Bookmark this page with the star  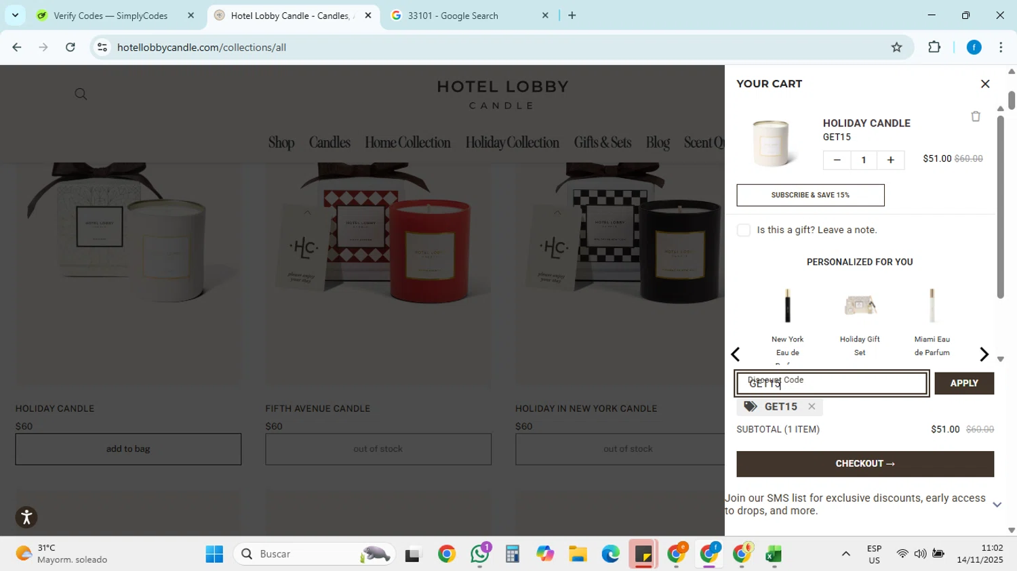coord(896,47)
